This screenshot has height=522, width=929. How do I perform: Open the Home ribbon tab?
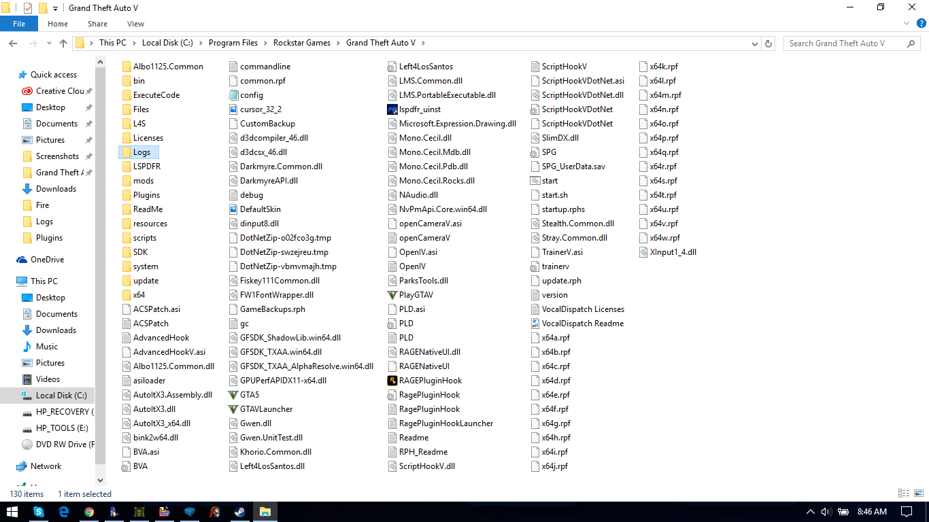(x=58, y=24)
